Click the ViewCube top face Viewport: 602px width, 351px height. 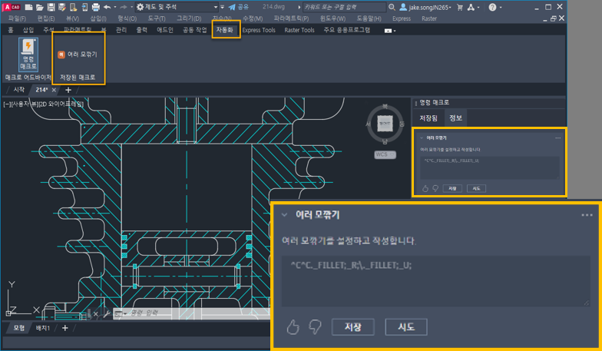click(385, 124)
